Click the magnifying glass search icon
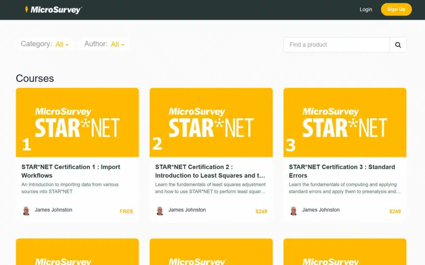Screen dimensions: 425x265 [398, 45]
